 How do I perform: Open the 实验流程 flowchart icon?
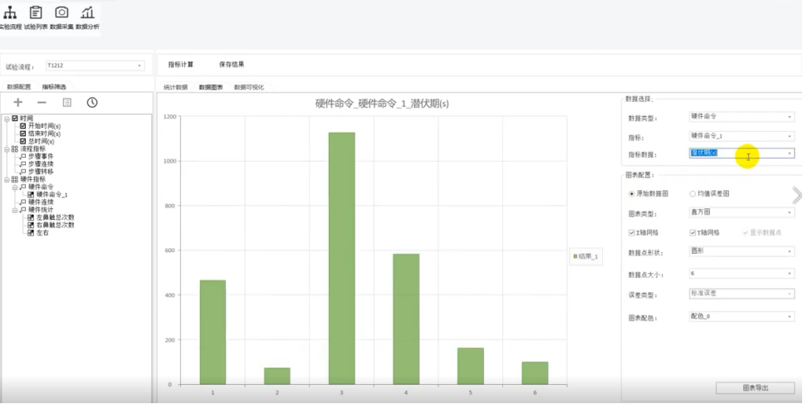(x=11, y=13)
